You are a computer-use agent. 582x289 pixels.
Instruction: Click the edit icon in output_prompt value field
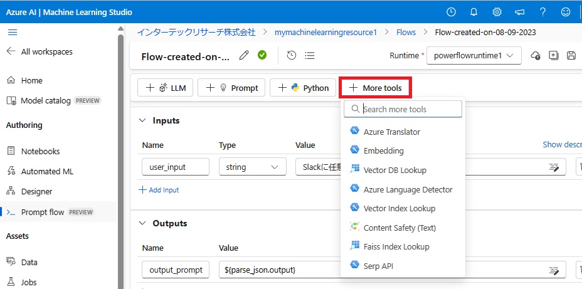pos(554,270)
